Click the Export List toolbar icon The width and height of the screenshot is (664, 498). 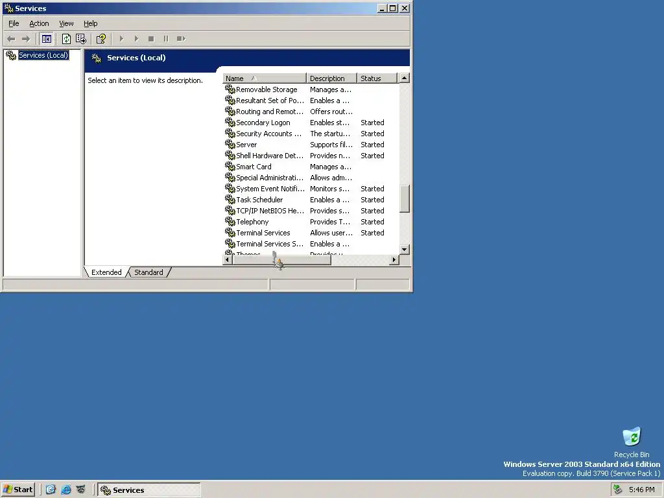[81, 39]
